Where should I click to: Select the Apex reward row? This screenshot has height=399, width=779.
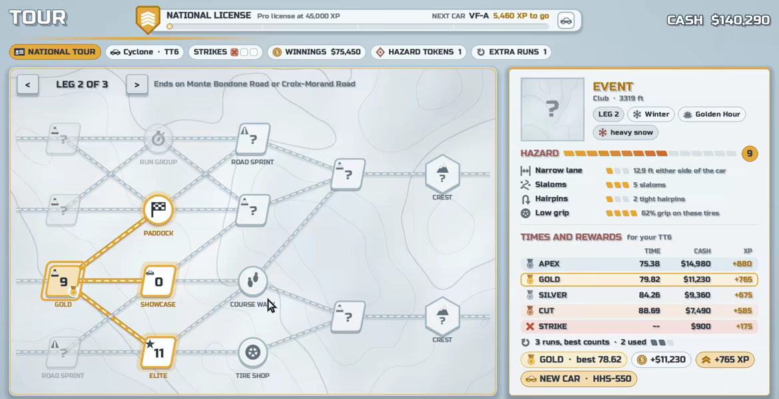(639, 264)
